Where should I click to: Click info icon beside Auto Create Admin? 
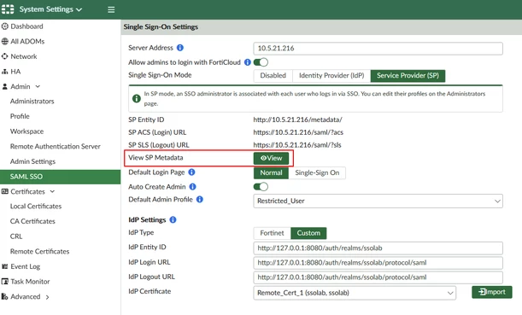click(x=192, y=187)
